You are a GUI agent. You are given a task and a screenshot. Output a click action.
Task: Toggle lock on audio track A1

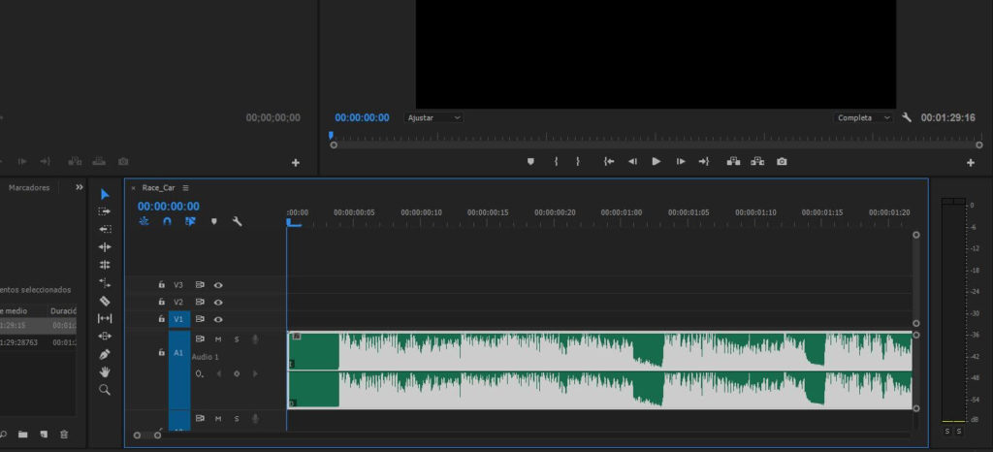coord(162,353)
